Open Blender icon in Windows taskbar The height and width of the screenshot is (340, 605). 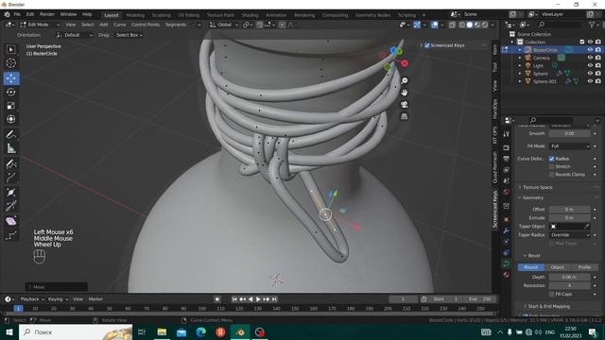pos(240,331)
